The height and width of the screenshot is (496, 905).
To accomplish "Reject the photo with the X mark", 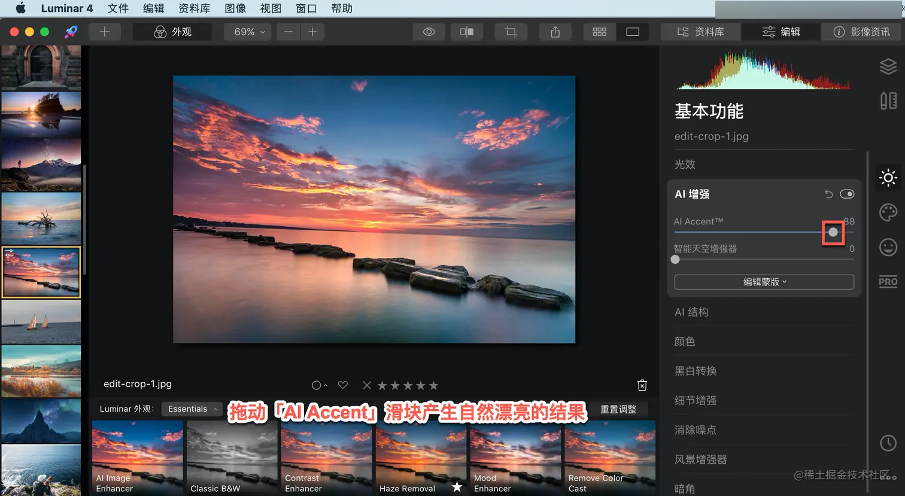I will pyautogui.click(x=367, y=385).
